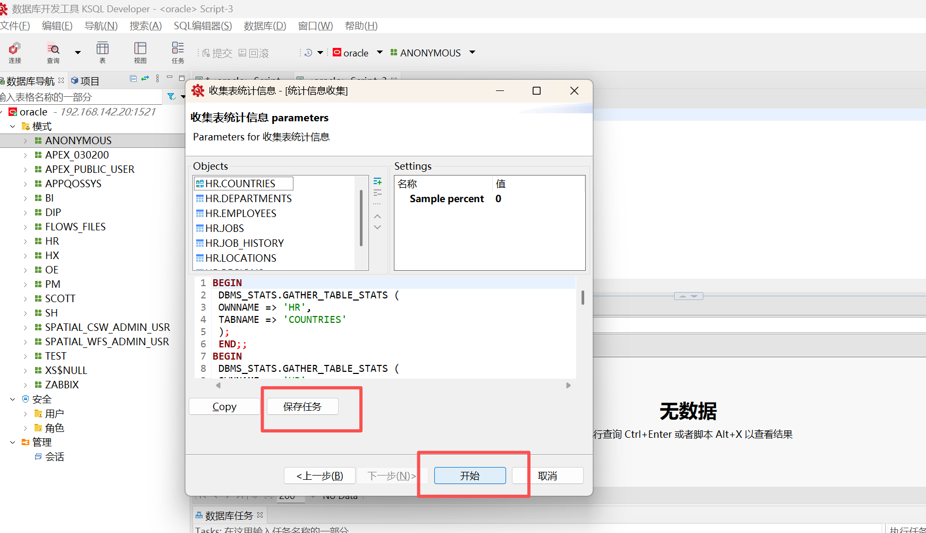Click the 保存任务 (Save Task) button
Viewport: 926px width, 533px height.
(x=302, y=406)
